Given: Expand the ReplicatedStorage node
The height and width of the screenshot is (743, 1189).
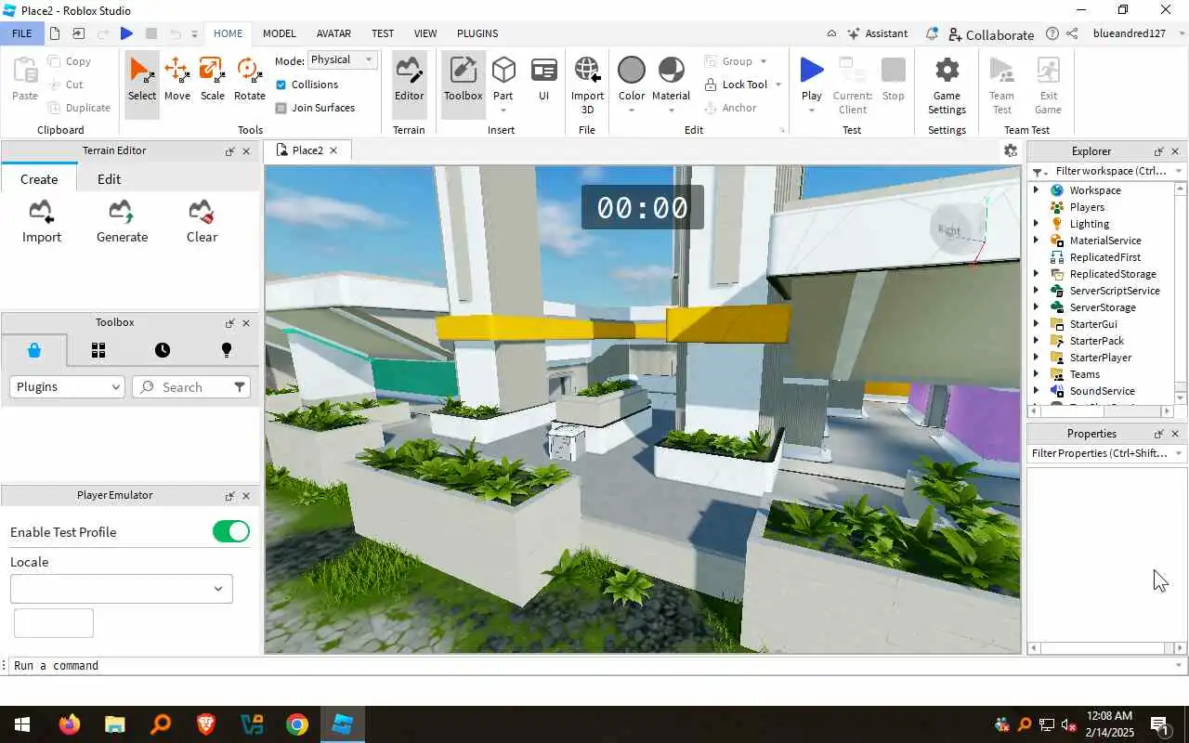Looking at the screenshot, I should [1036, 274].
